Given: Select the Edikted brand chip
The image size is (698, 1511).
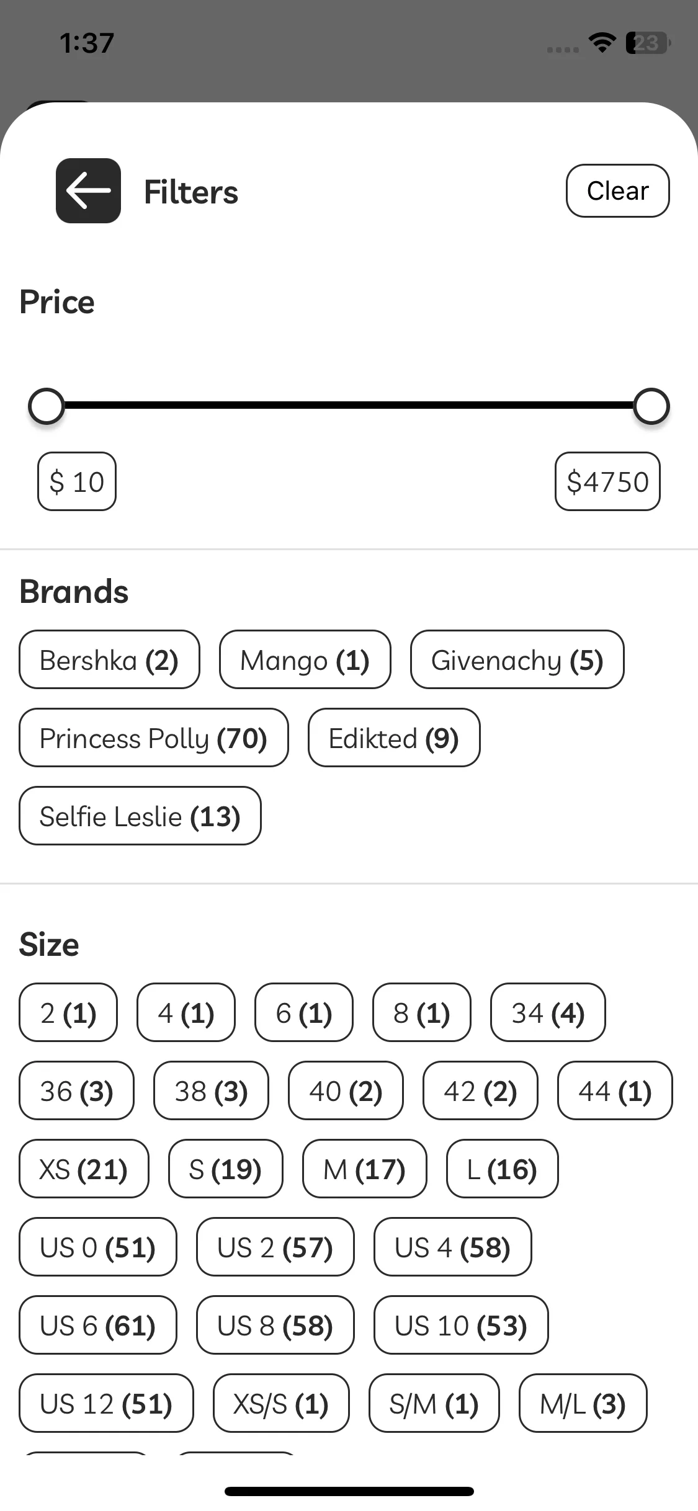Looking at the screenshot, I should (x=394, y=738).
